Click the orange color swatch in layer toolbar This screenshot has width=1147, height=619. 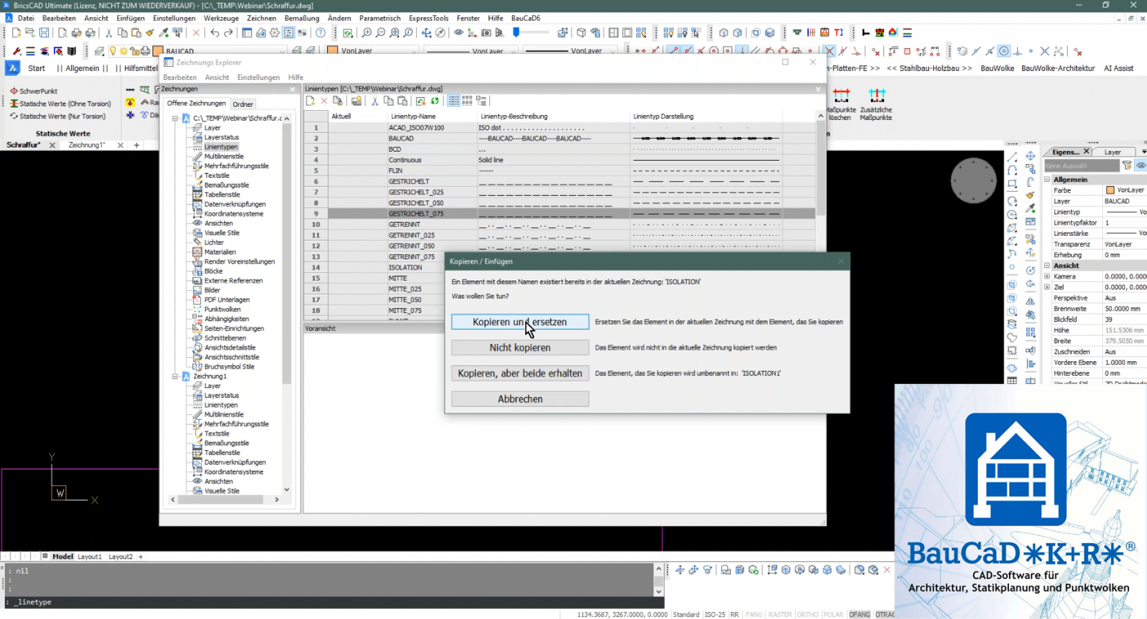[x=158, y=51]
